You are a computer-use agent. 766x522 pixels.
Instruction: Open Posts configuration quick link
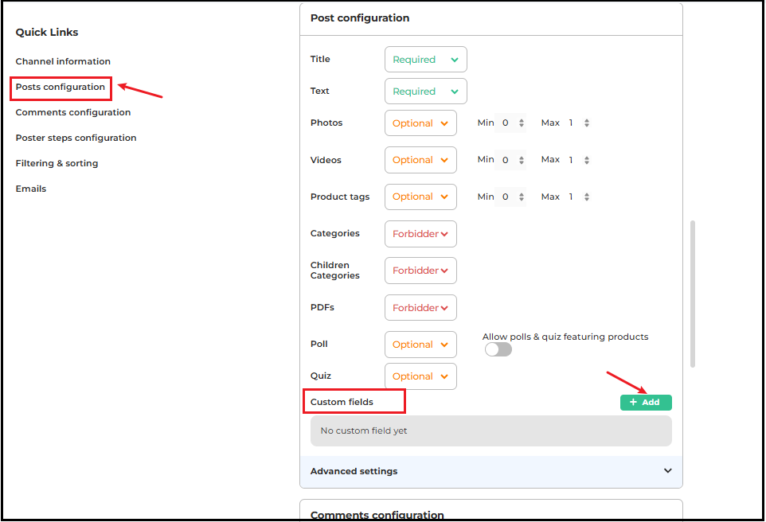[x=61, y=87]
